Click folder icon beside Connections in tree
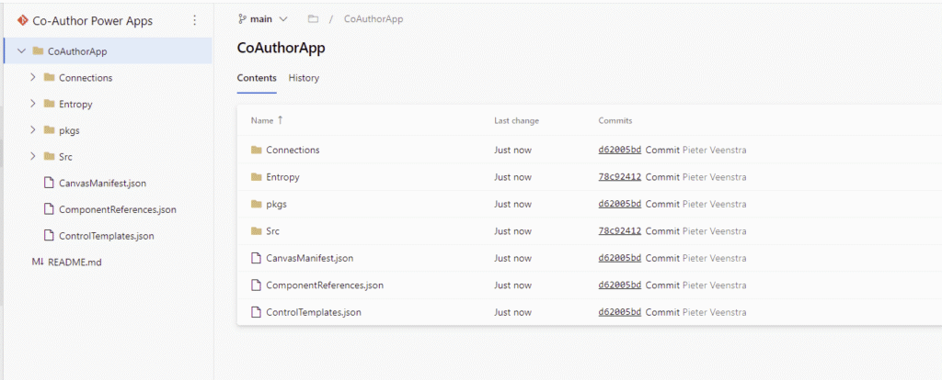 pos(50,77)
